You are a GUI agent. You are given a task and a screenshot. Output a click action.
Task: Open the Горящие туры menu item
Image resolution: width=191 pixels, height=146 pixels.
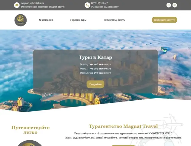pos(78,20)
